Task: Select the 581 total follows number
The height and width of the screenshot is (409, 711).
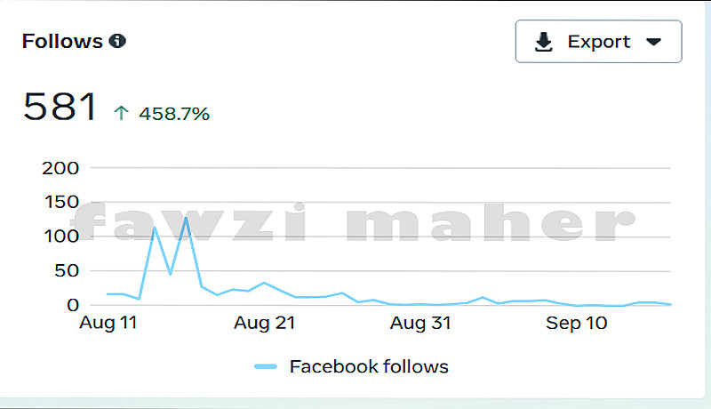Action: tap(60, 108)
